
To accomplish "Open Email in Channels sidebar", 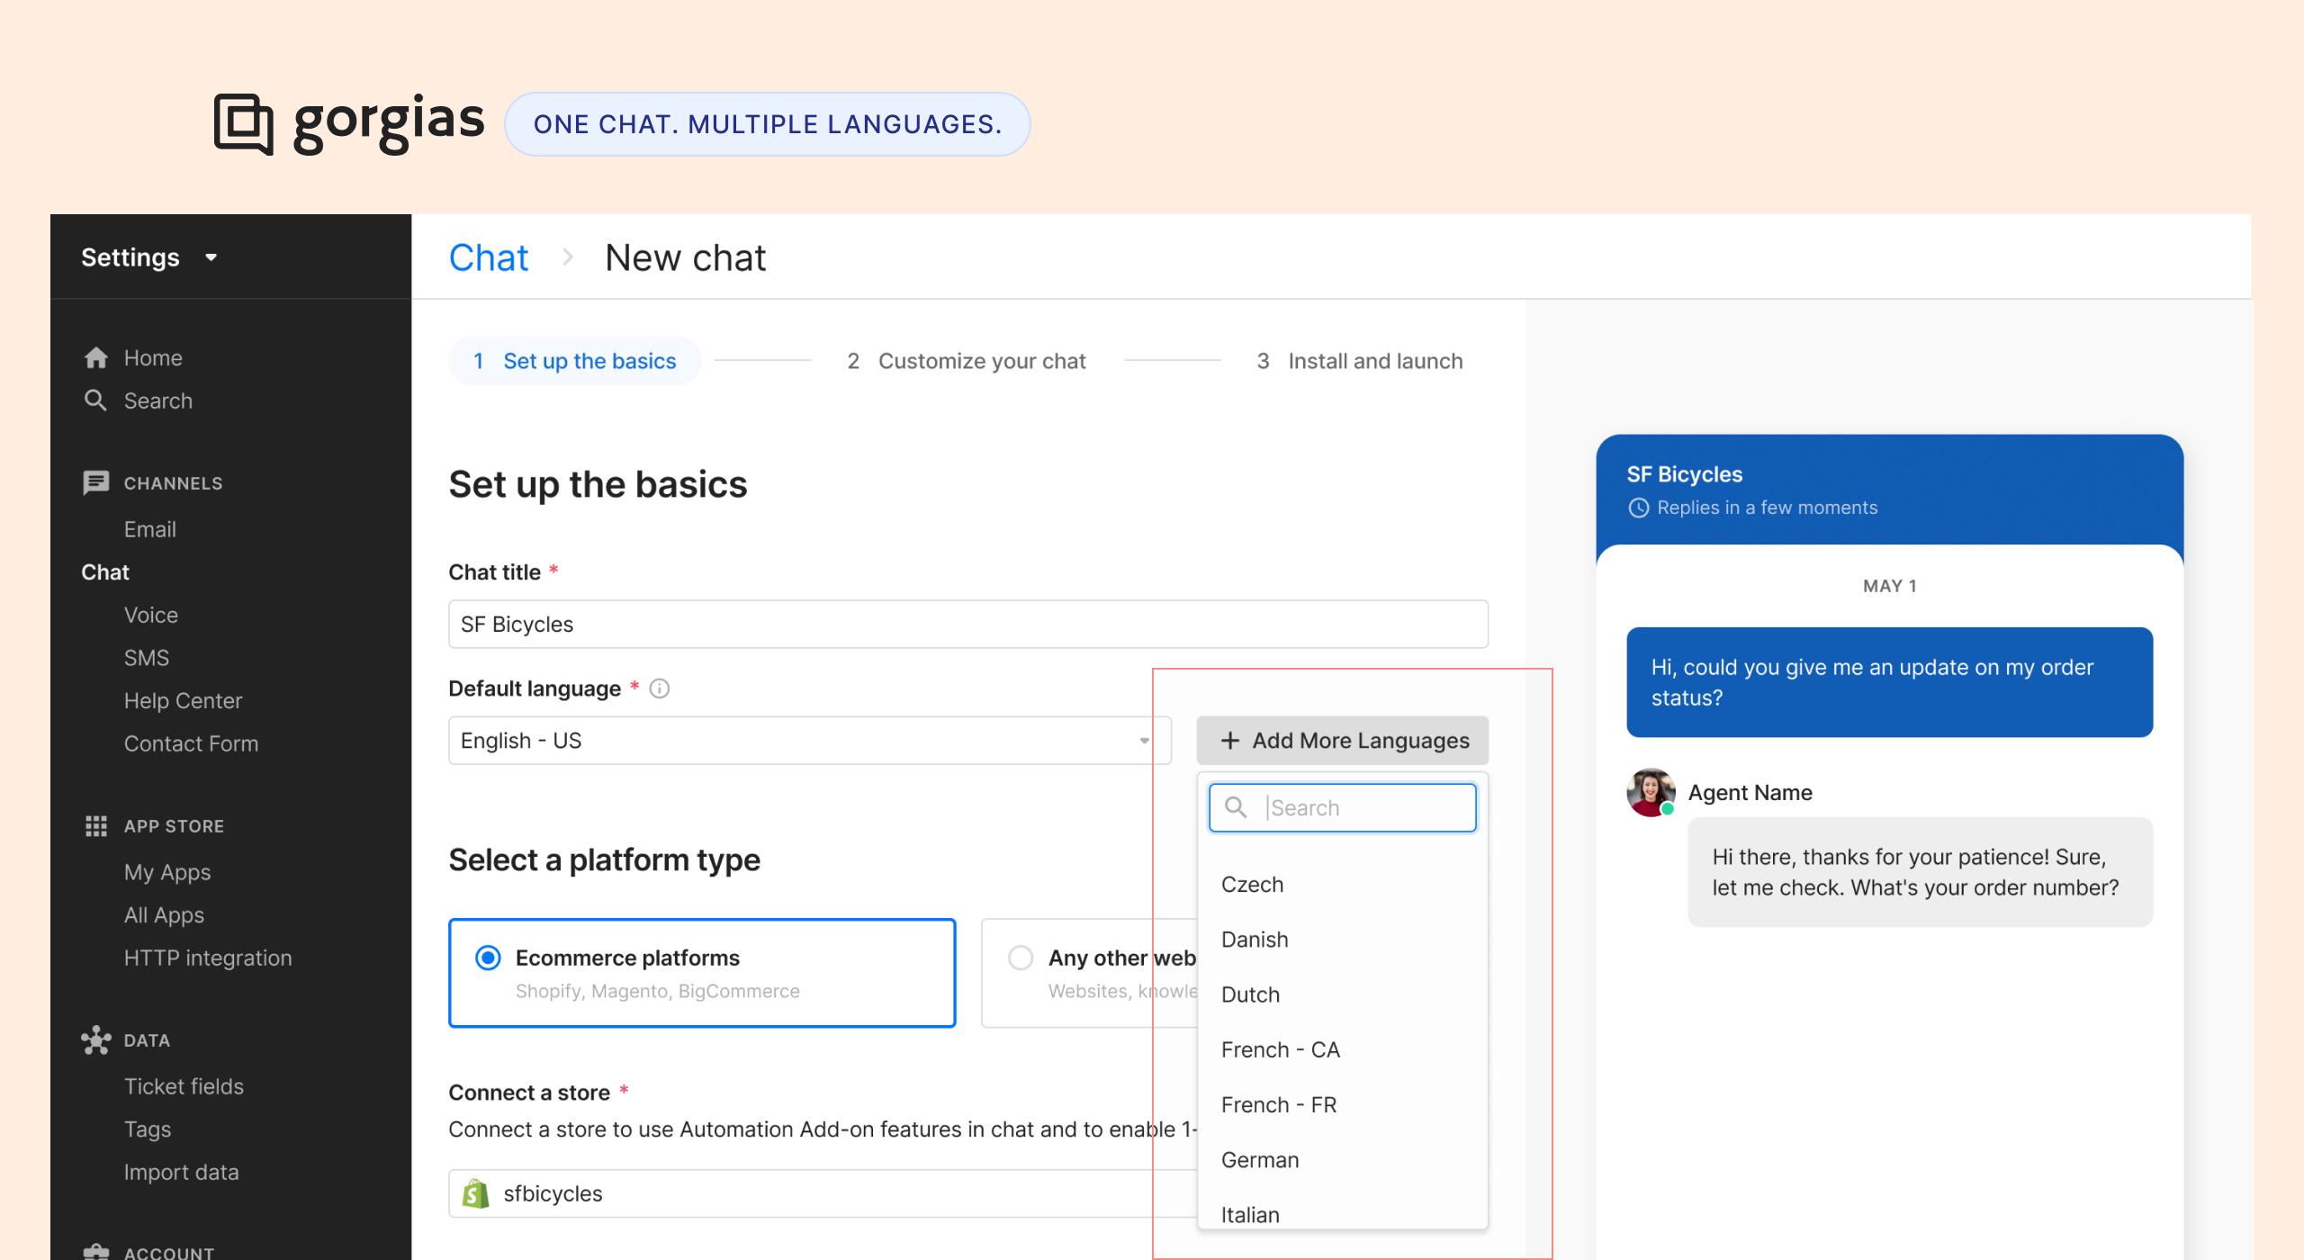I will pos(149,529).
